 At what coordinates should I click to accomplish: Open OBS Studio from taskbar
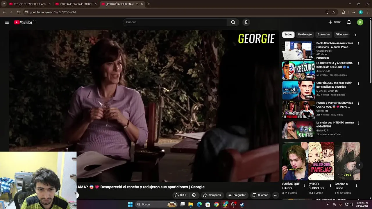[233, 204]
